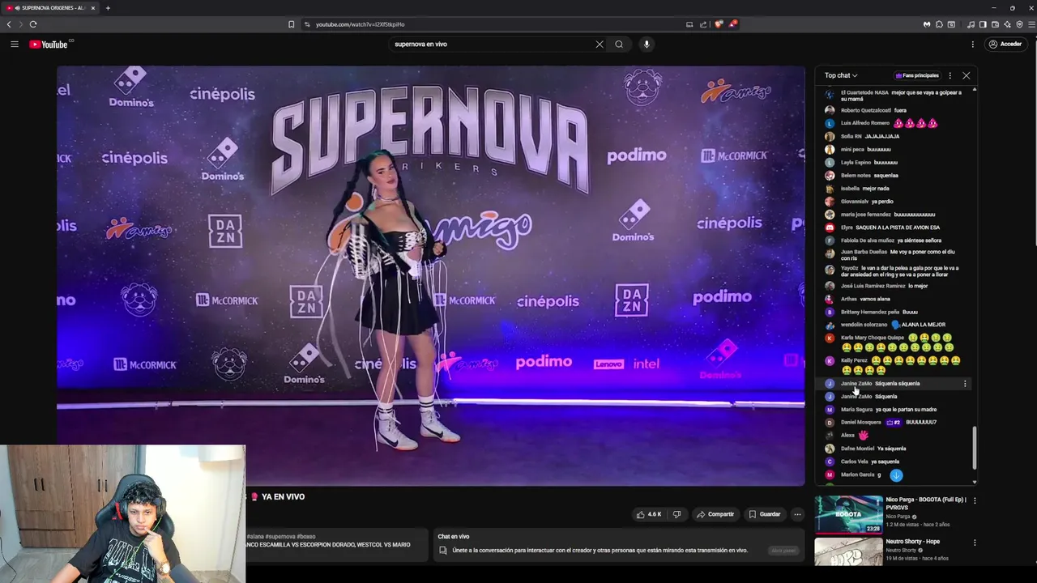Screen dimensions: 1037x583
Task: Open the live chat three-dot options menu
Action: (950, 75)
